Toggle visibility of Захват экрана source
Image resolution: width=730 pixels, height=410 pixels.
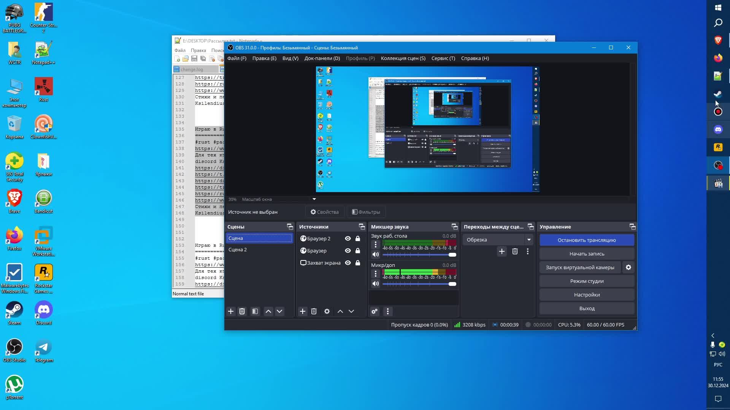[348, 263]
